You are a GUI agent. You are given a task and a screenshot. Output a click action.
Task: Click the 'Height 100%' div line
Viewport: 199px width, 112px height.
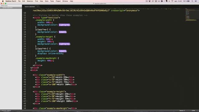pyautogui.click(x=57, y=101)
